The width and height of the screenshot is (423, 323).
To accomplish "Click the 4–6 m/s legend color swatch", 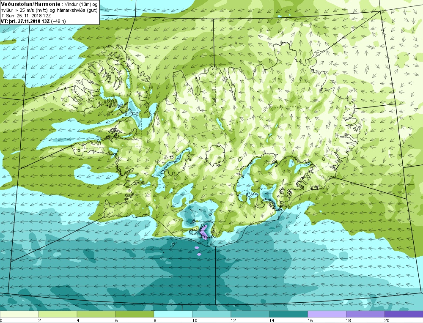I will coord(96,314).
